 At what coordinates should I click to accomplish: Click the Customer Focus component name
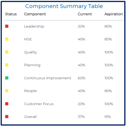click(x=39, y=104)
